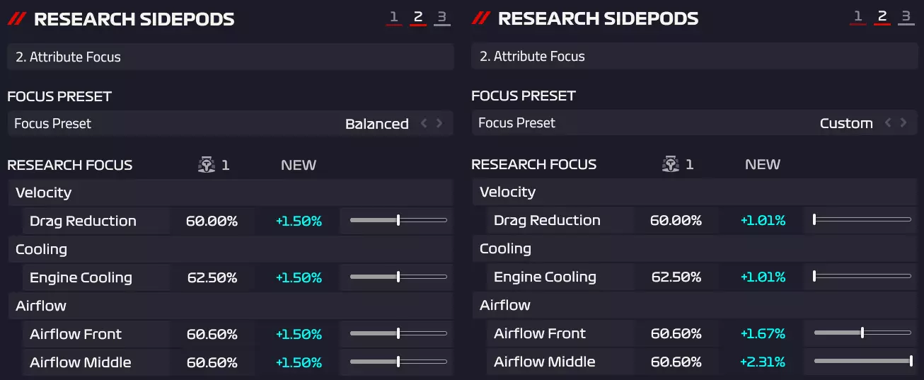Switch to step 1 in Custom panel
Screen dimensions: 924x380
coord(857,16)
